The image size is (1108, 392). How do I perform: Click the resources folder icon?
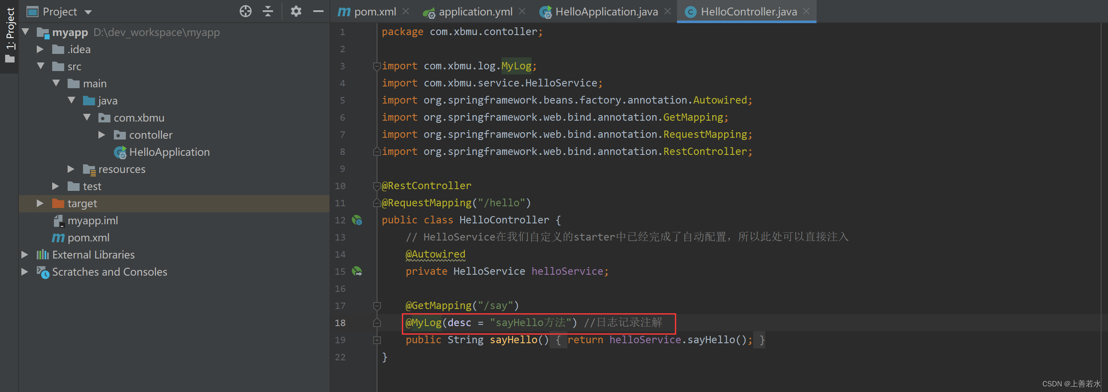point(89,169)
